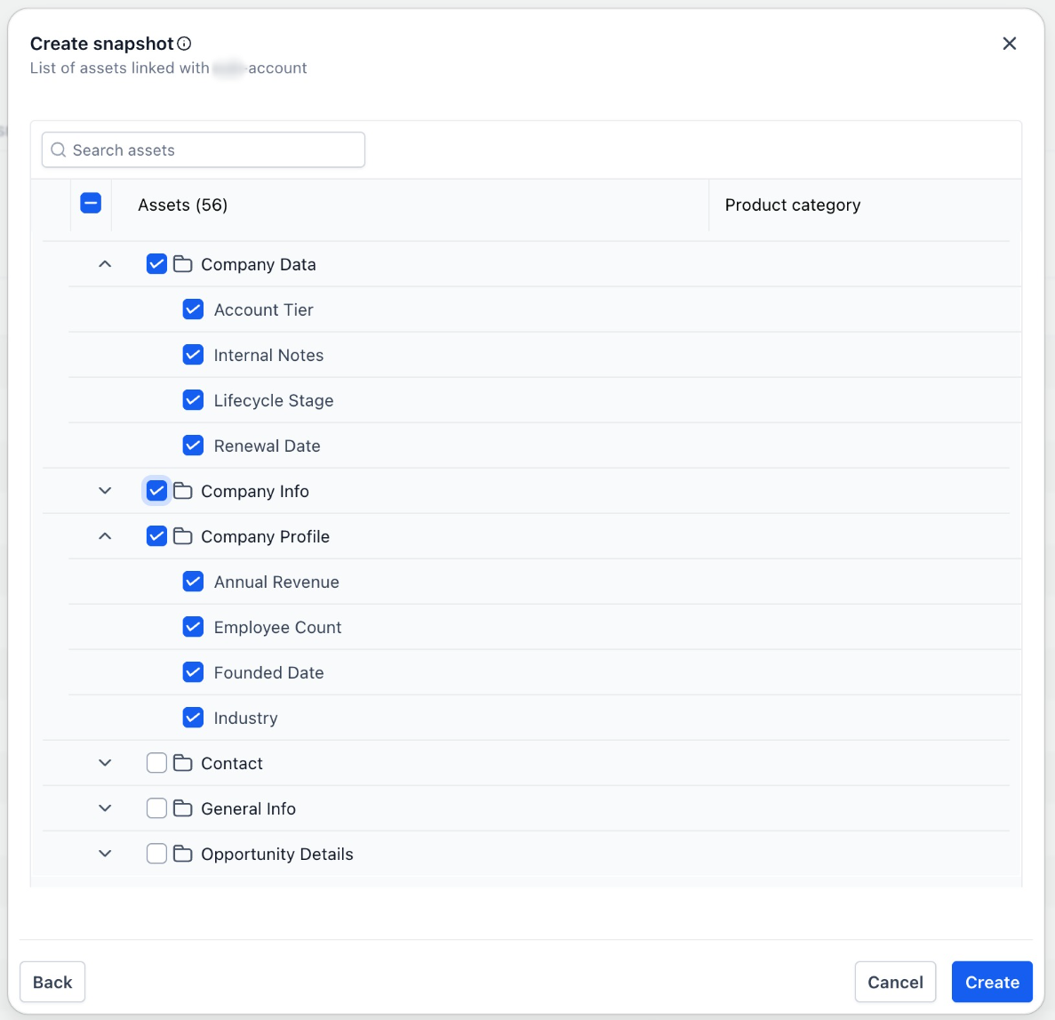Image resolution: width=1055 pixels, height=1020 pixels.
Task: Click the Create button
Action: click(x=992, y=982)
